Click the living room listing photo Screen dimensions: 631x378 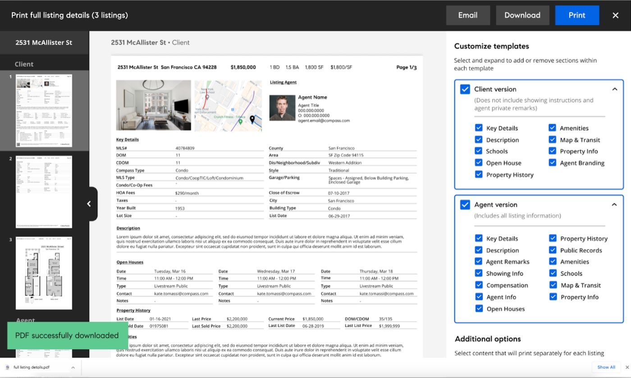153,105
